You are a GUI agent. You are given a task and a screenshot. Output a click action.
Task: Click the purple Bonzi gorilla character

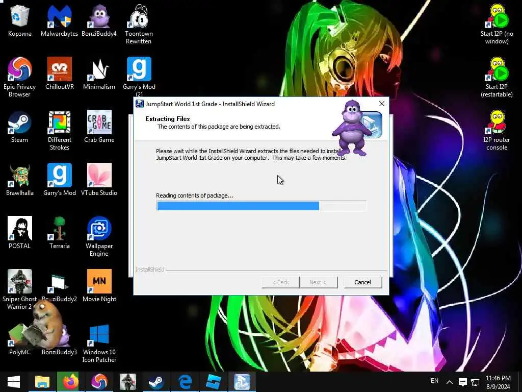click(352, 128)
